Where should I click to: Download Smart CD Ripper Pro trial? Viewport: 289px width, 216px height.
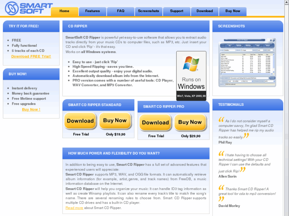[155, 122]
